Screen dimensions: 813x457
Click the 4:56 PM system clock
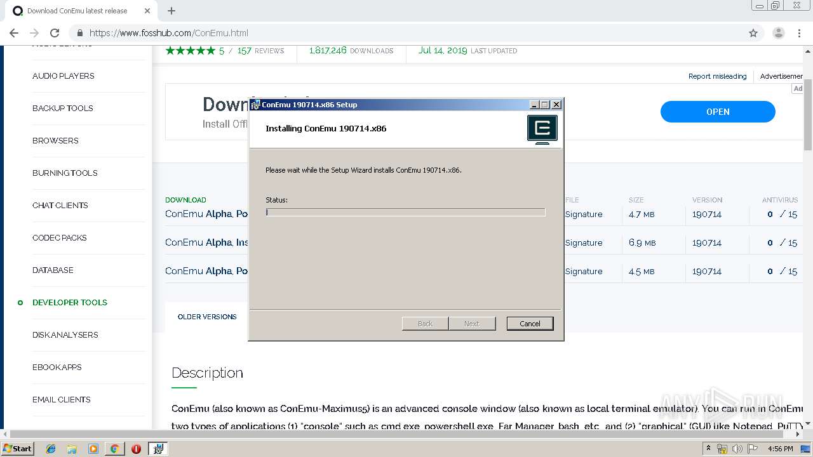pos(780,449)
